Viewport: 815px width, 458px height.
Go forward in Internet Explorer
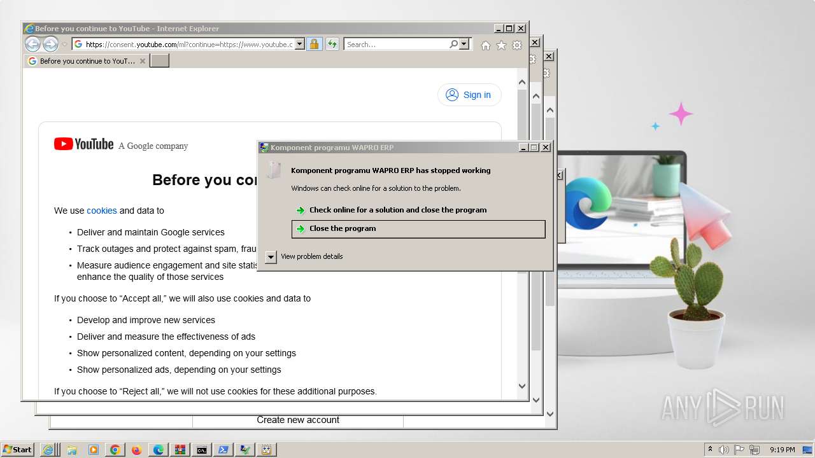click(50, 44)
